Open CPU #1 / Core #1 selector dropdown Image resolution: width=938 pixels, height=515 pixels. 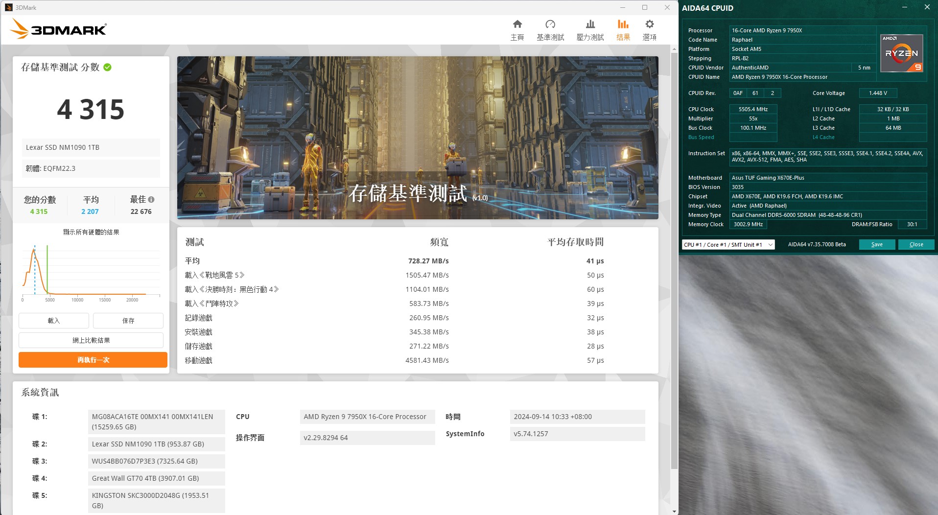pos(728,245)
